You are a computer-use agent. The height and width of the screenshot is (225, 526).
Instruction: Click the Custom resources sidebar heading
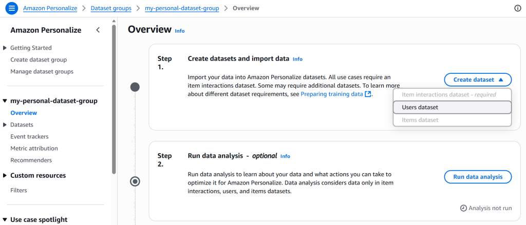[38, 175]
